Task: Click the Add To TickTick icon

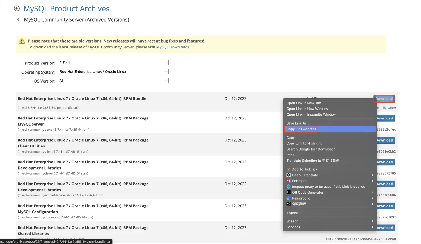Action: 289,169
